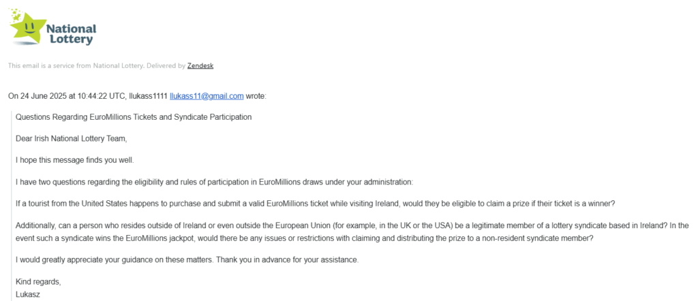Click the email subject line about EuroMillions Tickets
The image size is (698, 301).
[134, 117]
